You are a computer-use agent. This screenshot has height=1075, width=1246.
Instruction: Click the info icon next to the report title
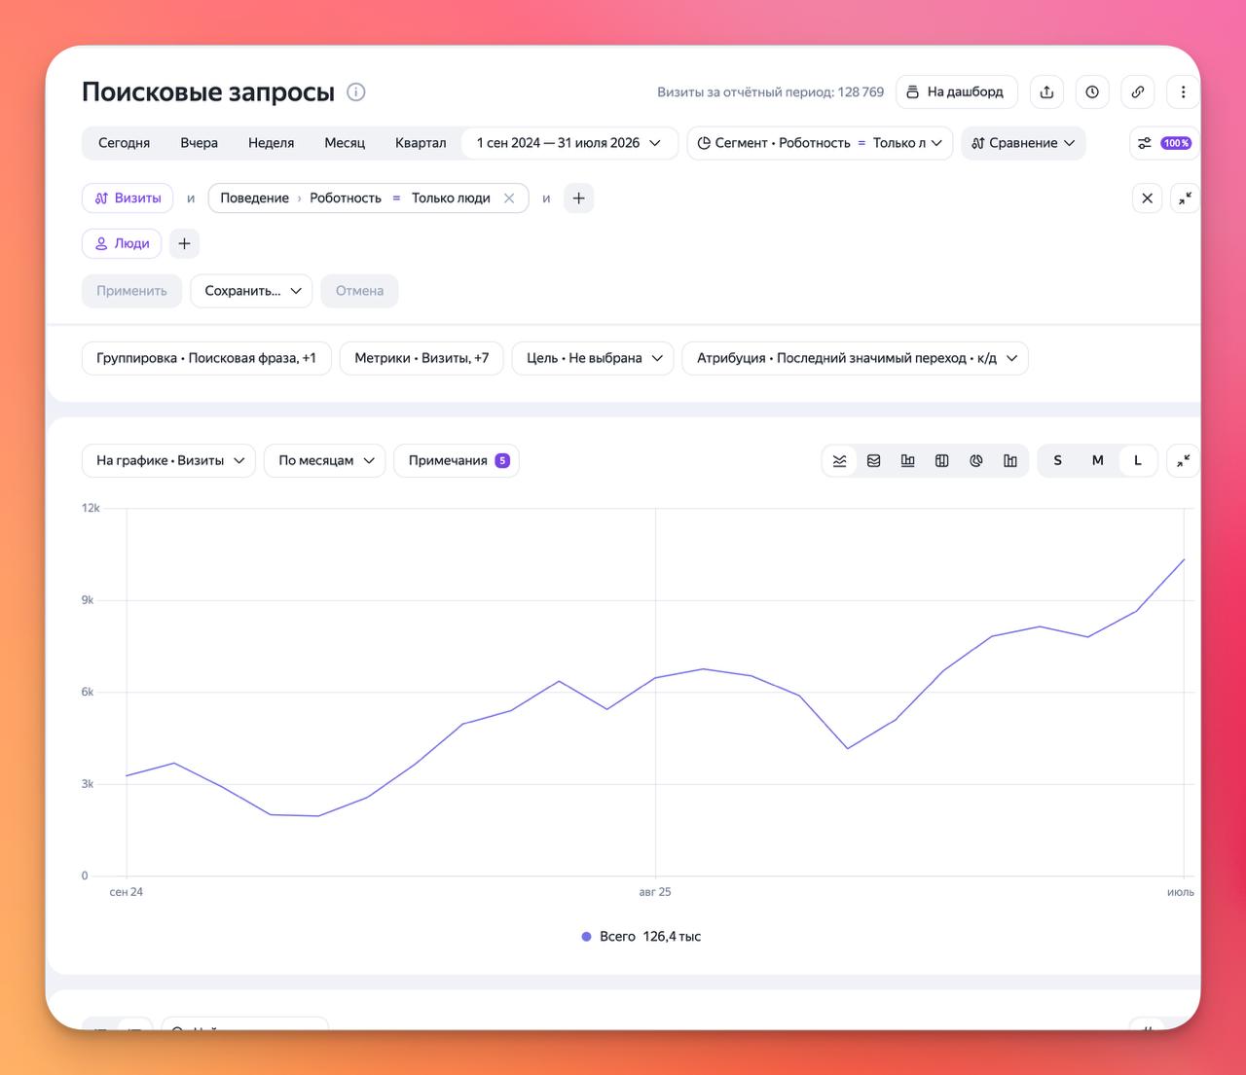[356, 92]
